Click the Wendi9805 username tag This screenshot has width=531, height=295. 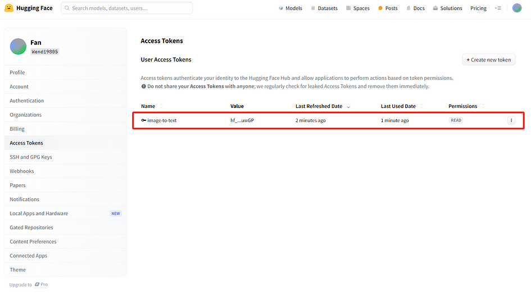pyautogui.click(x=45, y=52)
